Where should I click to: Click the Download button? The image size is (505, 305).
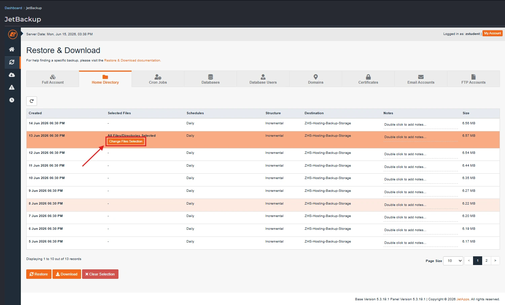pos(67,274)
